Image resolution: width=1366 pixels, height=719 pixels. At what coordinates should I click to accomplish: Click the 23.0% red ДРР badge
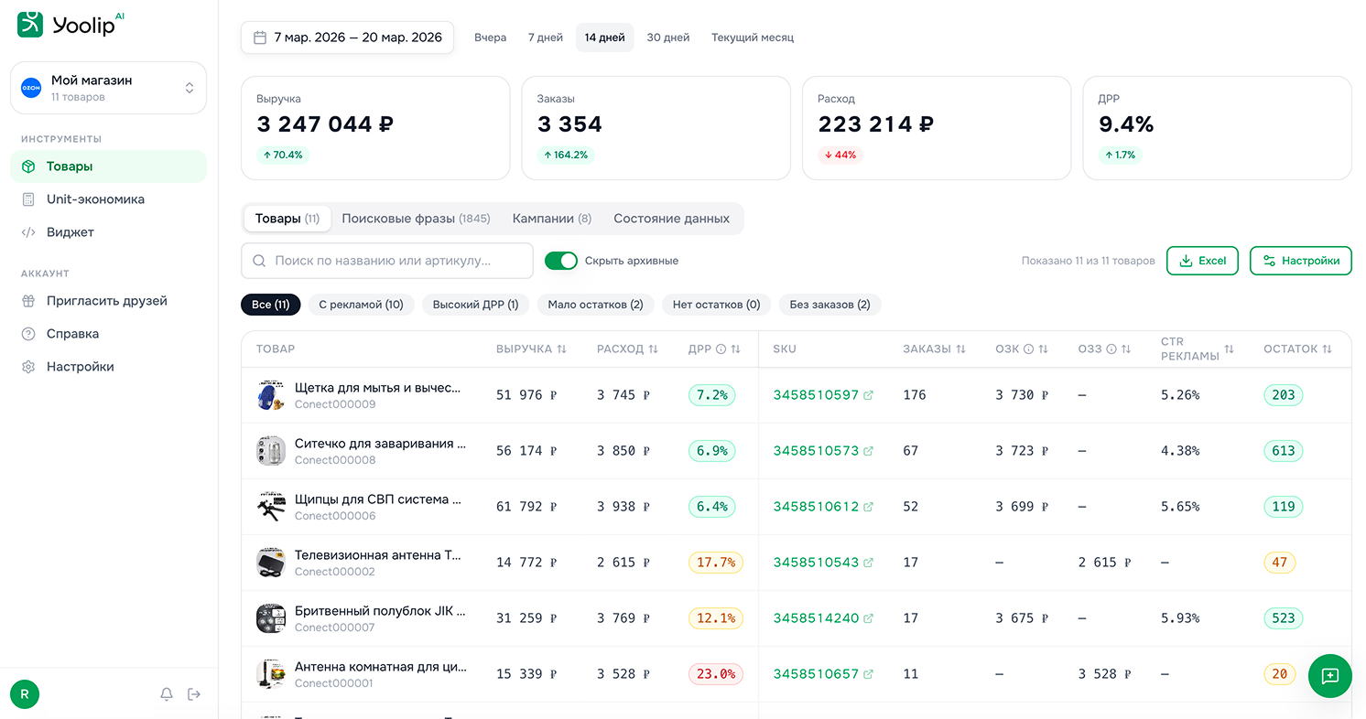click(715, 674)
